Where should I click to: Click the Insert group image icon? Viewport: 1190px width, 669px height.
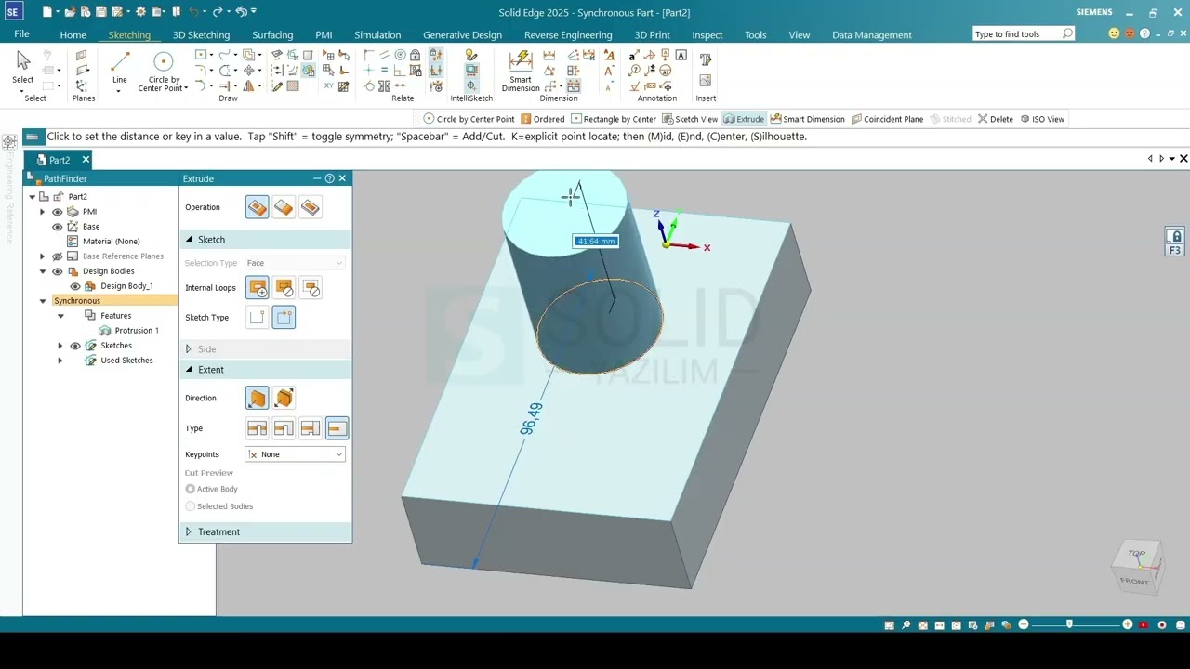[x=706, y=81]
